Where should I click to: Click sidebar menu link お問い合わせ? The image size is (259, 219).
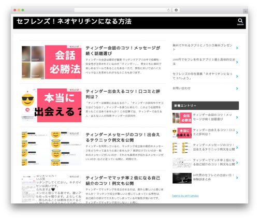pos(181,88)
